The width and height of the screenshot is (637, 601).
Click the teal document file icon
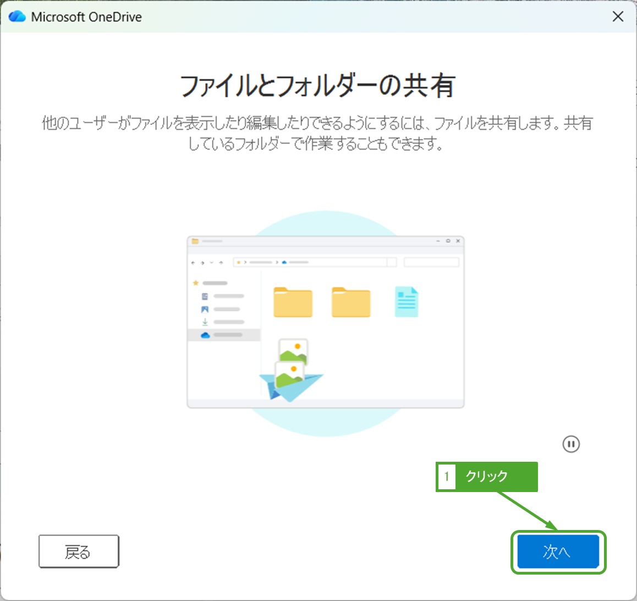pos(407,302)
